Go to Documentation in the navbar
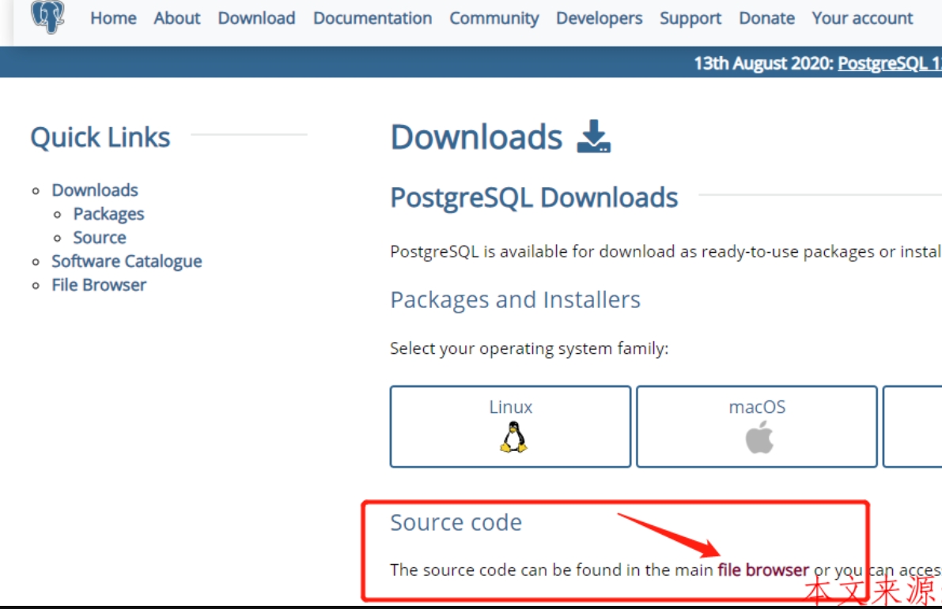This screenshot has height=609, width=942. point(373,19)
